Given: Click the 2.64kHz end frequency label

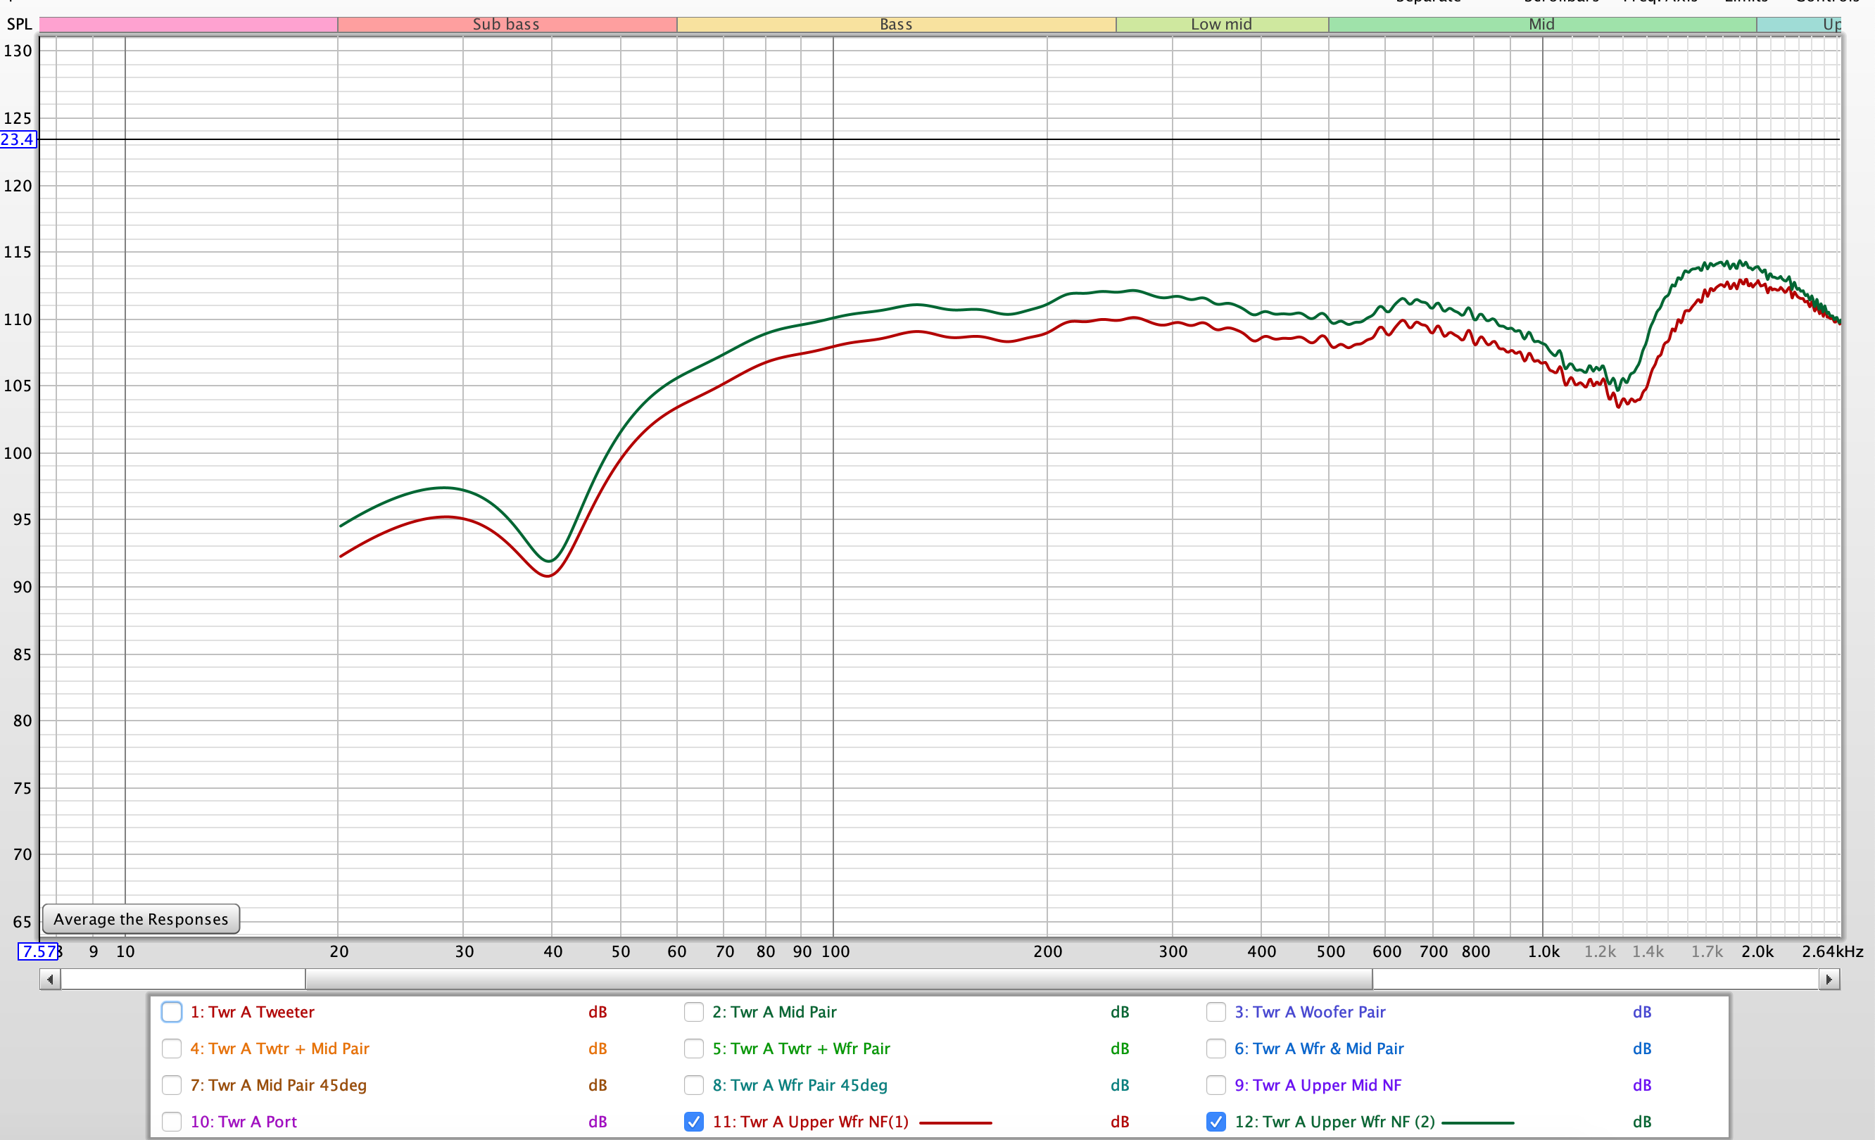Looking at the screenshot, I should click(1832, 951).
